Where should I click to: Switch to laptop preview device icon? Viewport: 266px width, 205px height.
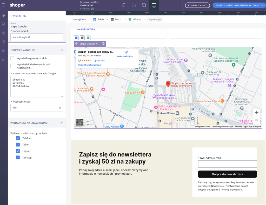coord(144,5)
